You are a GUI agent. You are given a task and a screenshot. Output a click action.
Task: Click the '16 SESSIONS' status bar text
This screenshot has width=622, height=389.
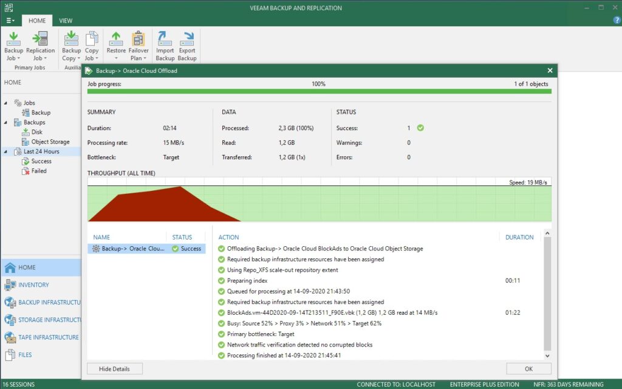(19, 384)
